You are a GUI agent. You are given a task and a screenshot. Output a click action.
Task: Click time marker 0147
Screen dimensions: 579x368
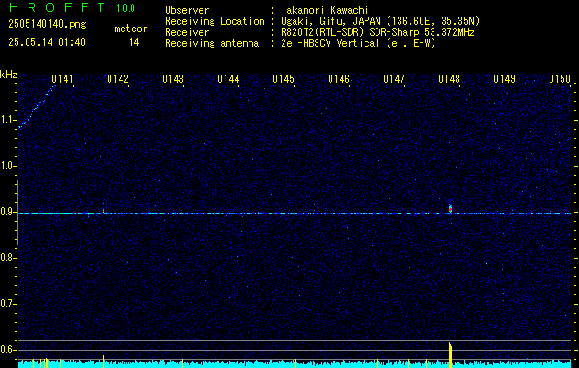coord(394,79)
